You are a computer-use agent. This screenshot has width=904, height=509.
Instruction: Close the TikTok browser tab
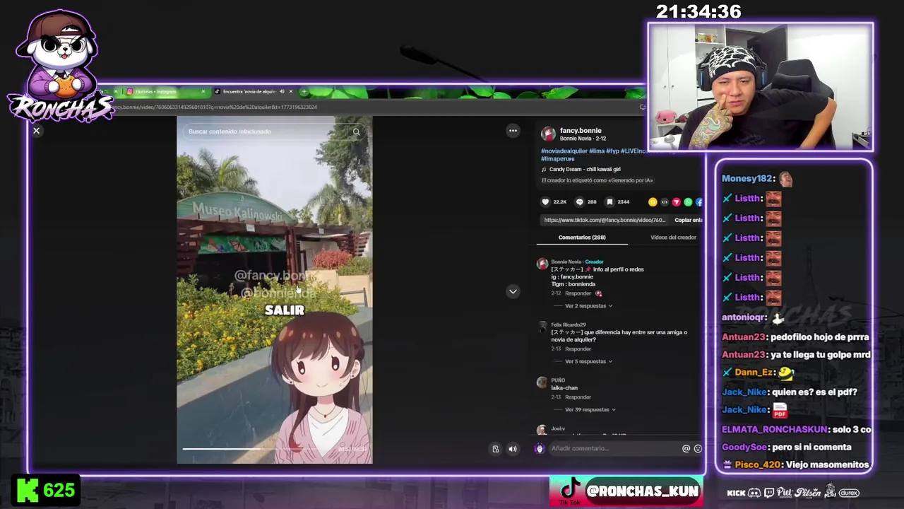click(x=290, y=91)
